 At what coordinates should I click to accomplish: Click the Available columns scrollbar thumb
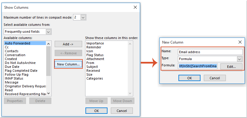coord(49,61)
